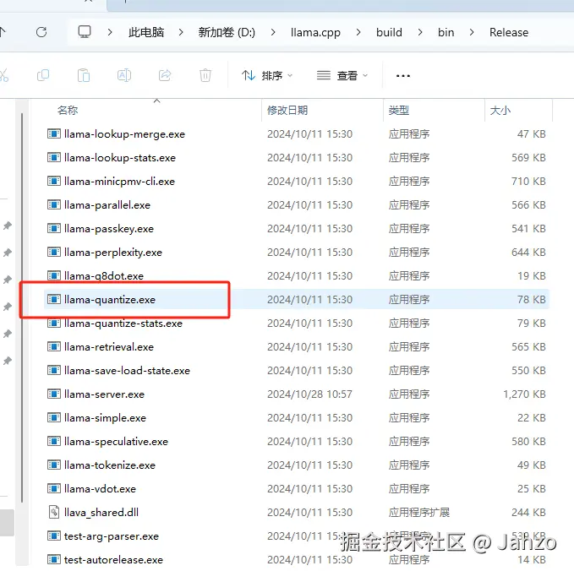Go to bin folder in the address path
The height and width of the screenshot is (571, 574).
tap(446, 32)
